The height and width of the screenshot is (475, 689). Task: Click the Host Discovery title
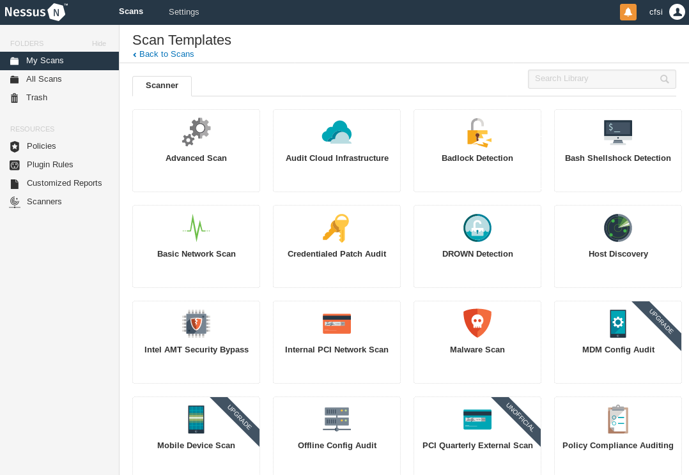pyautogui.click(x=618, y=253)
